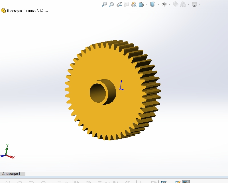Switch to the Анимация1 tab
Screen dimensions: 228x183
pyautogui.click(x=11, y=174)
